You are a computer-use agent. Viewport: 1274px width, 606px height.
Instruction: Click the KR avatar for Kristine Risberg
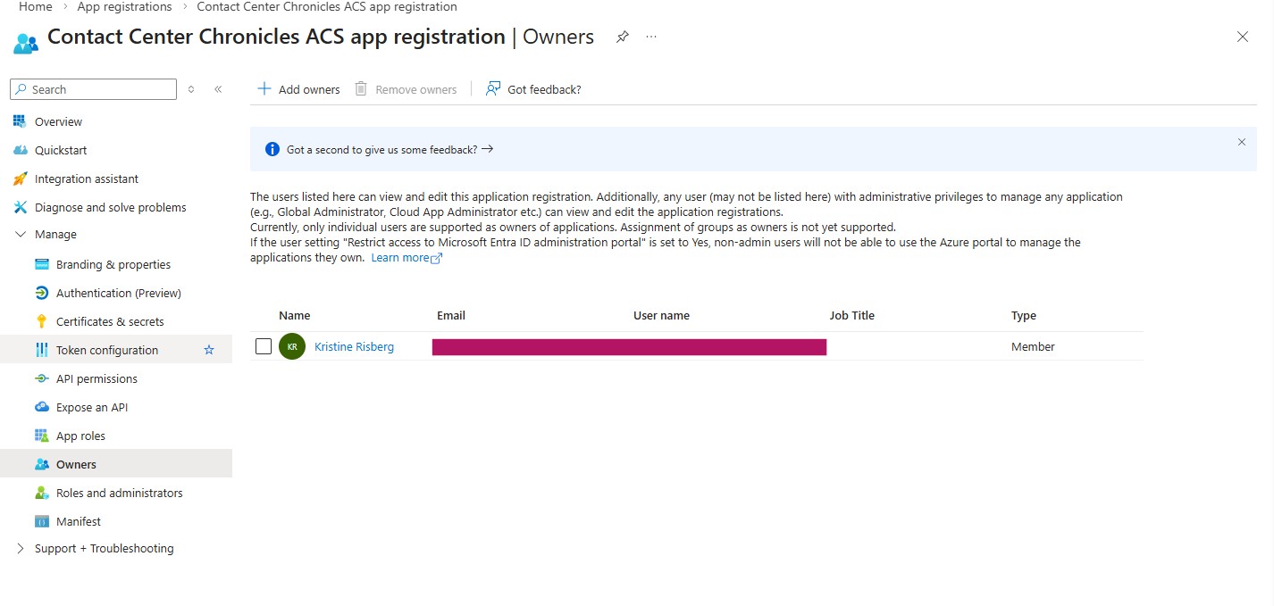pos(292,346)
